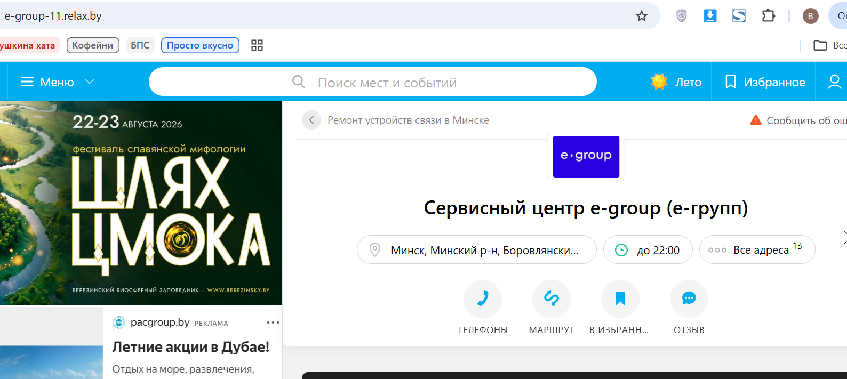Click the Сервисный центр e-group heading
Image resolution: width=847 pixels, height=379 pixels.
[x=586, y=207]
